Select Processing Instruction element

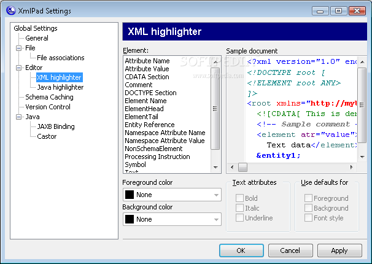tap(157, 157)
